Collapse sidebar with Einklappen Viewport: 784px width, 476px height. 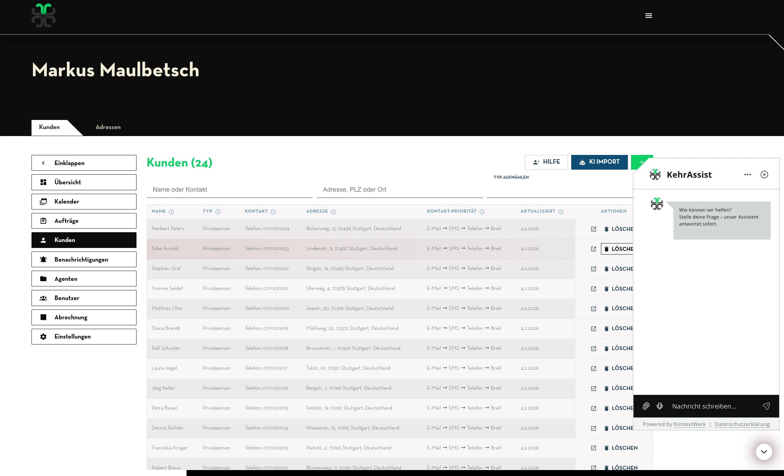point(84,163)
